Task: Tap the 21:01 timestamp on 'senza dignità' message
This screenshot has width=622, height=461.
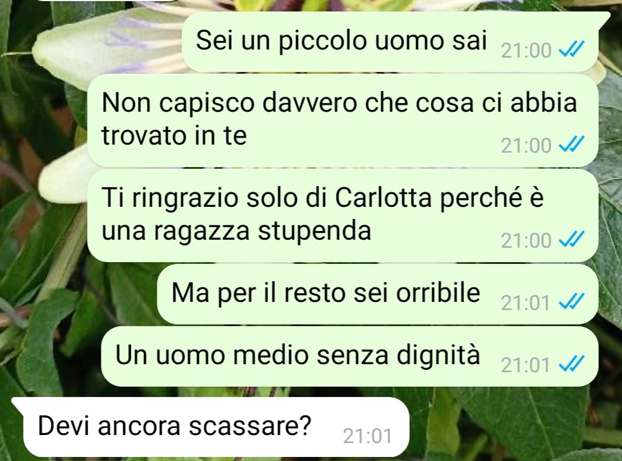Action: tap(526, 365)
